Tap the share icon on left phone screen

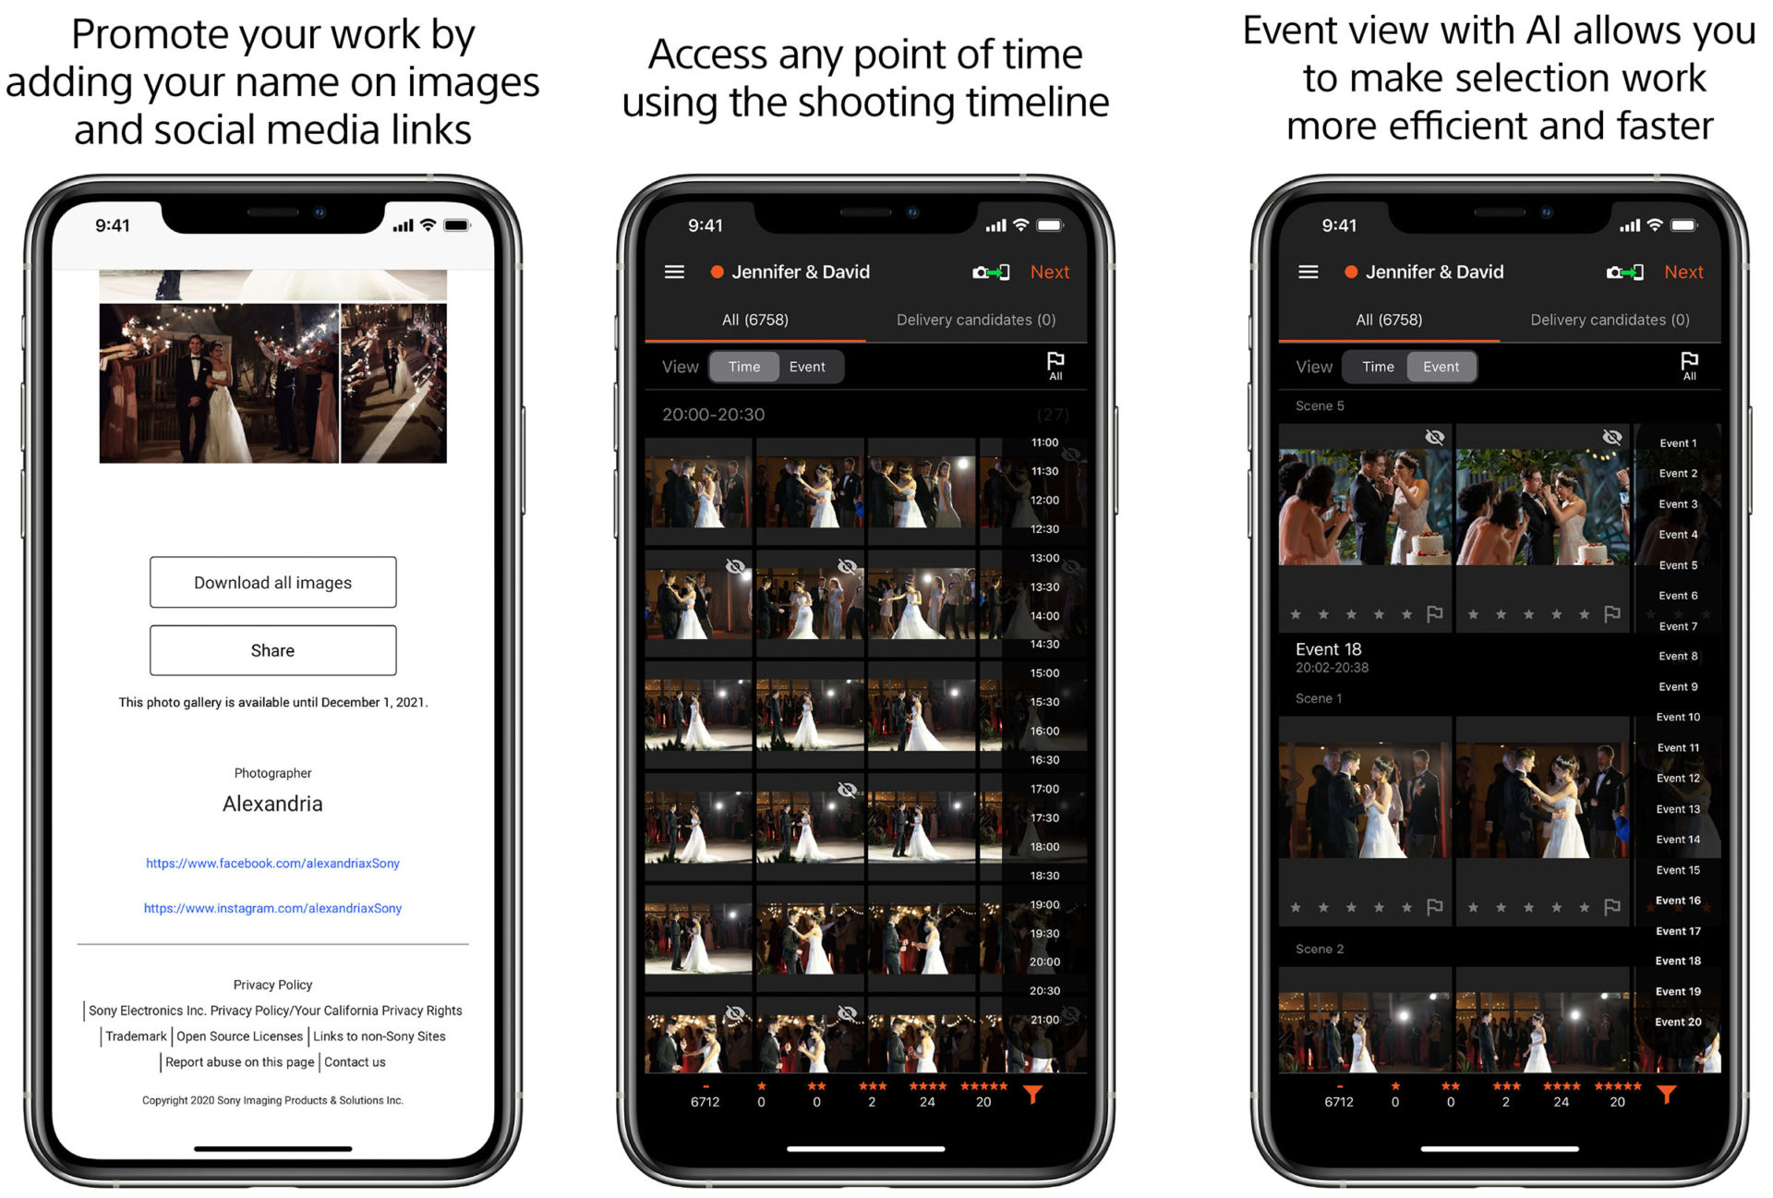pyautogui.click(x=274, y=651)
